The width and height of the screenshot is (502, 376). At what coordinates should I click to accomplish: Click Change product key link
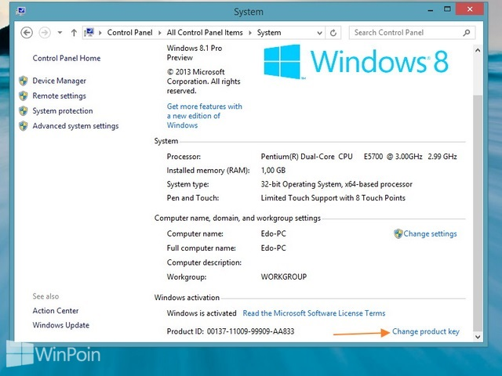[426, 331]
